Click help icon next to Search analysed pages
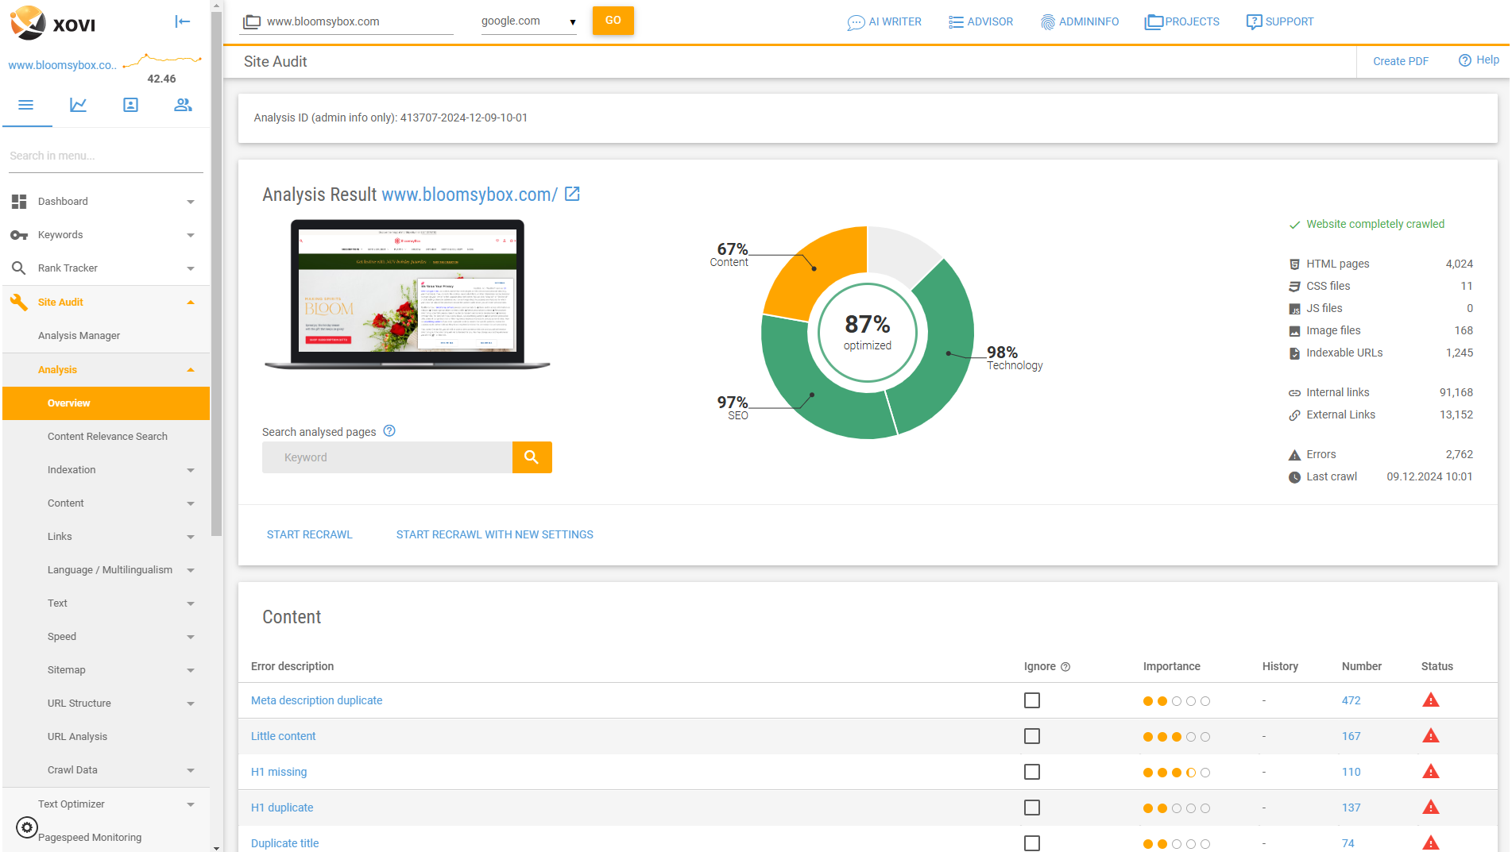Image resolution: width=1512 pixels, height=852 pixels. pyautogui.click(x=389, y=431)
